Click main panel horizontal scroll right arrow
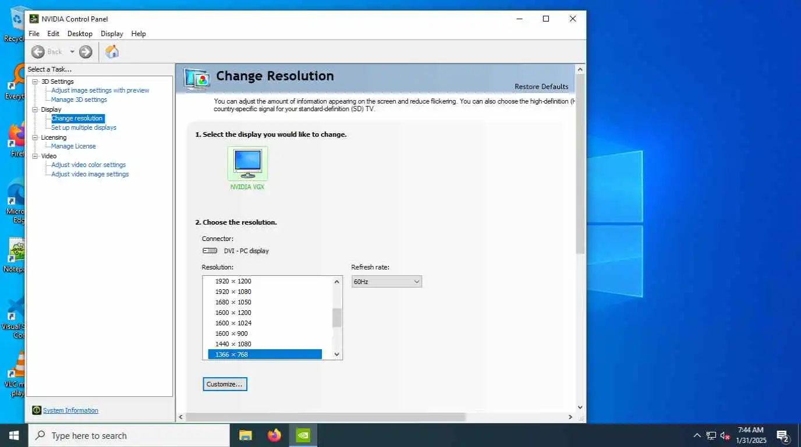 [570, 417]
